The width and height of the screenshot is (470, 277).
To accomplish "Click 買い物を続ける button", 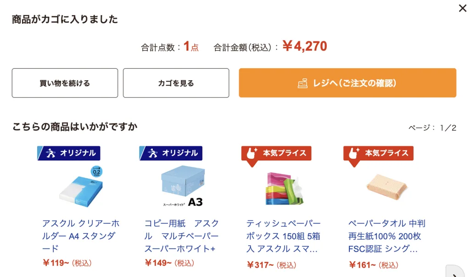I will point(65,83).
